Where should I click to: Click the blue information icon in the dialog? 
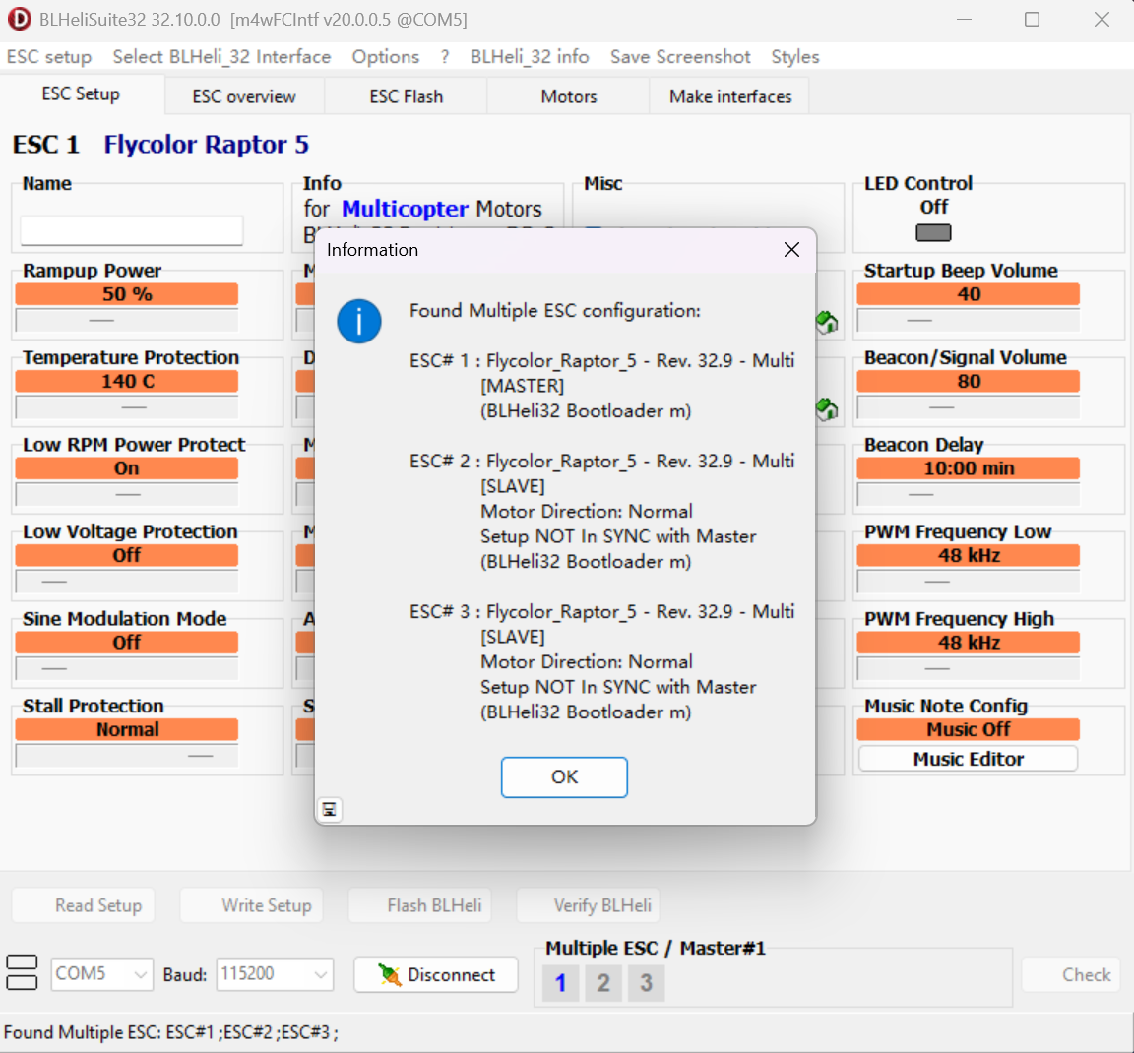[358, 321]
